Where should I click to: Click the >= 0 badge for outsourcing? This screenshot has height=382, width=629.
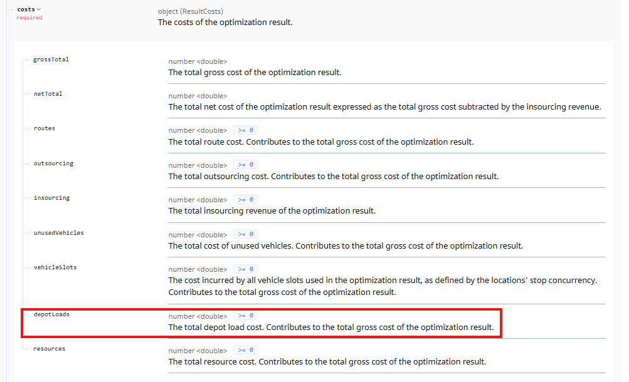point(245,165)
